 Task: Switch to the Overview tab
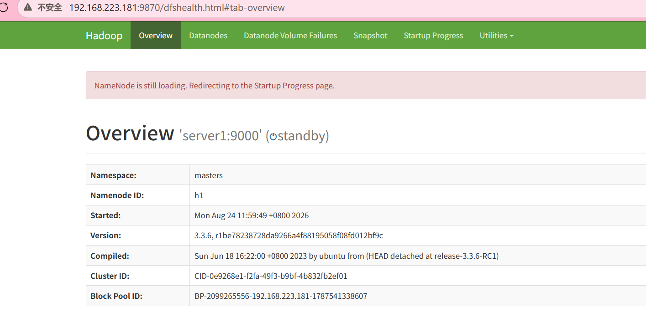point(156,36)
